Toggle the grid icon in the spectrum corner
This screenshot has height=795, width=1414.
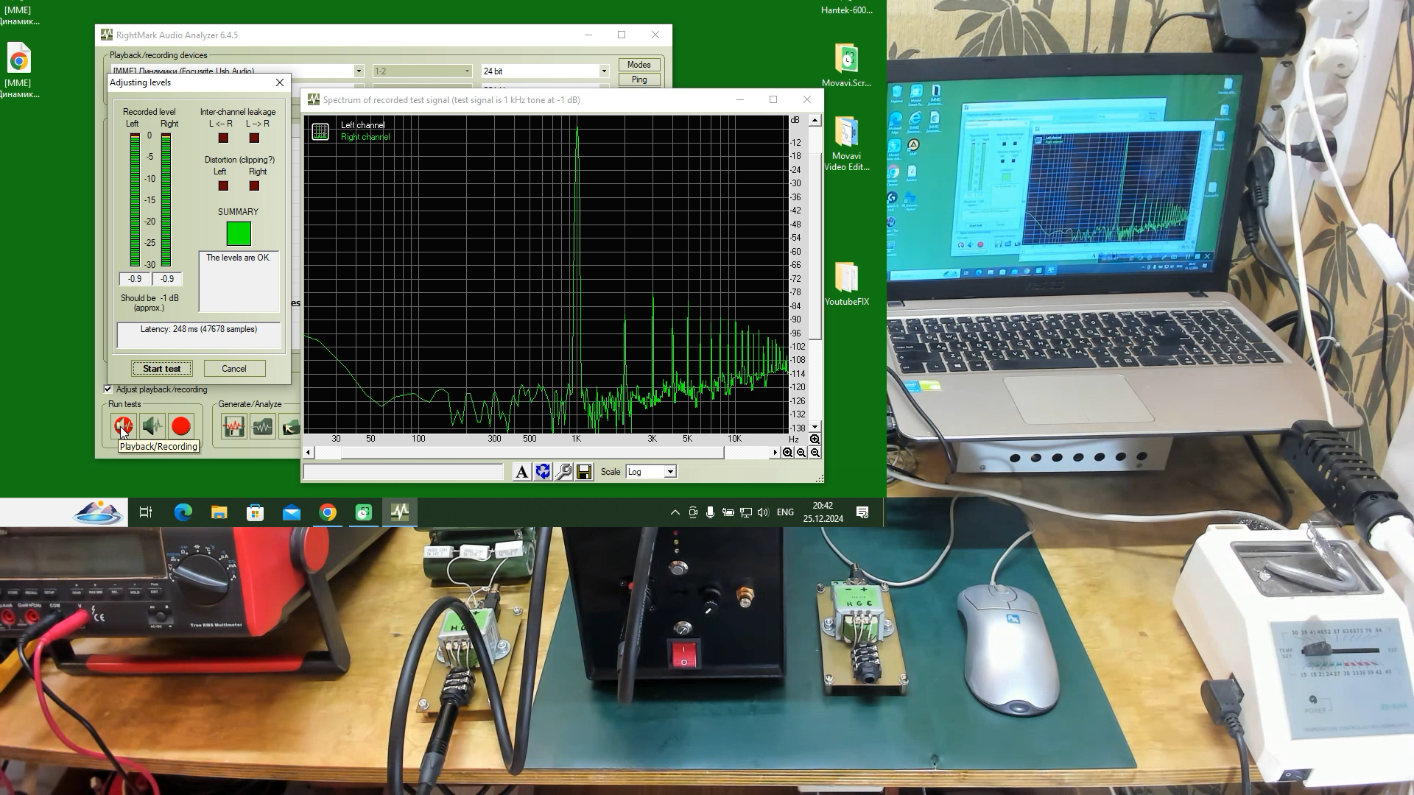click(320, 132)
